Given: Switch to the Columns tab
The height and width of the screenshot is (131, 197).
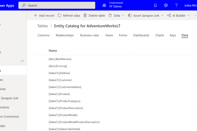Looking at the screenshot, I should 43,35.
